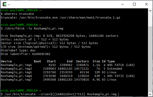Viewport: 153px width, 97px height.
Task: Click the Cygwin terminal icon in title bar
Action: point(4,4)
